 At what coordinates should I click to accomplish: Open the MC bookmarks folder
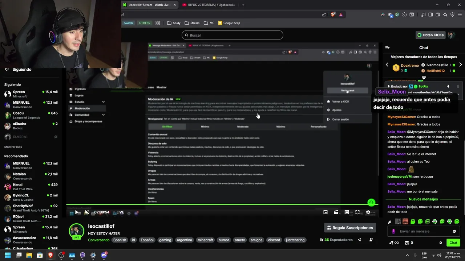209,23
